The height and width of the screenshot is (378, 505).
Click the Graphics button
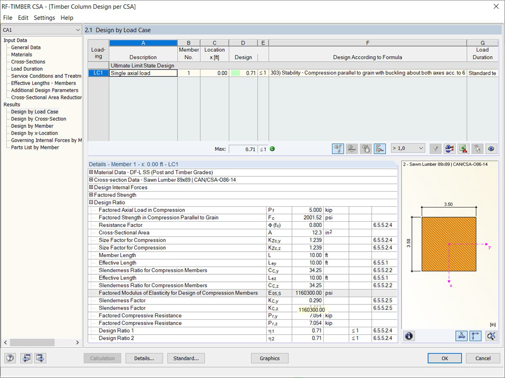click(269, 358)
